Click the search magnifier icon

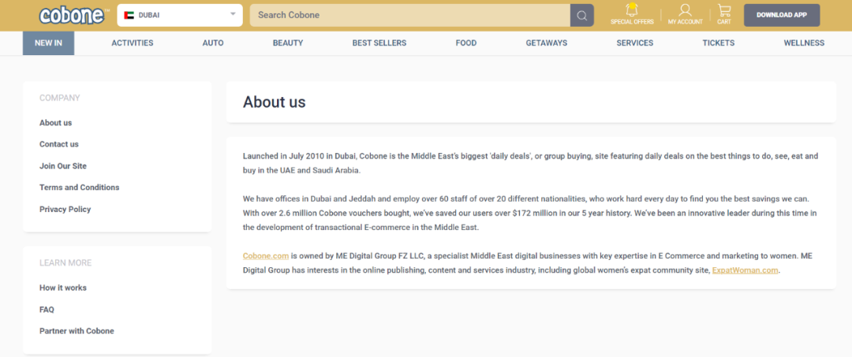[581, 15]
